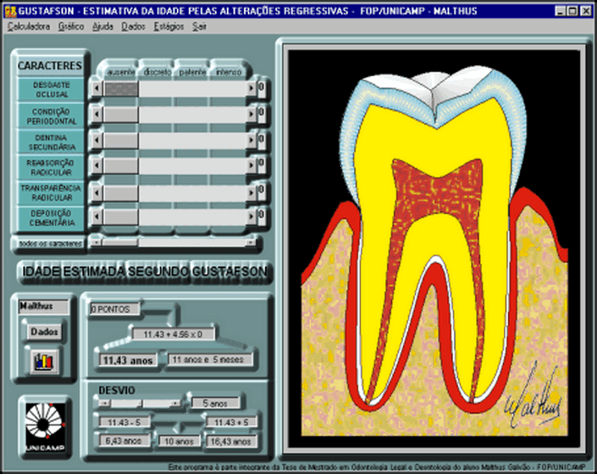The width and height of the screenshot is (597, 474).
Task: Select the 'discreto' stage tab
Action: 157,72
